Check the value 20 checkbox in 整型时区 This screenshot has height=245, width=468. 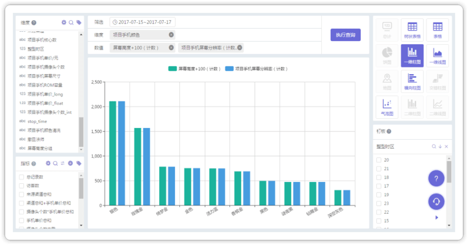(x=379, y=160)
